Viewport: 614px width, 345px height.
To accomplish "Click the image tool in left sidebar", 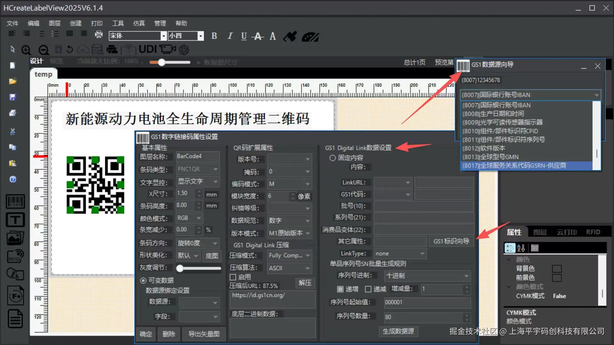I will click(15, 238).
